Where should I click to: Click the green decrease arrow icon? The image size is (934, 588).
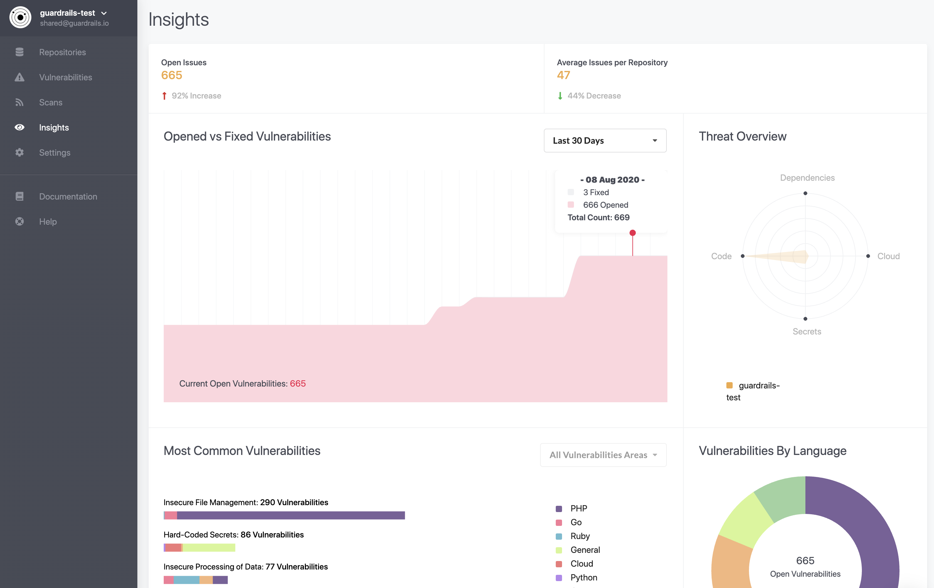560,96
